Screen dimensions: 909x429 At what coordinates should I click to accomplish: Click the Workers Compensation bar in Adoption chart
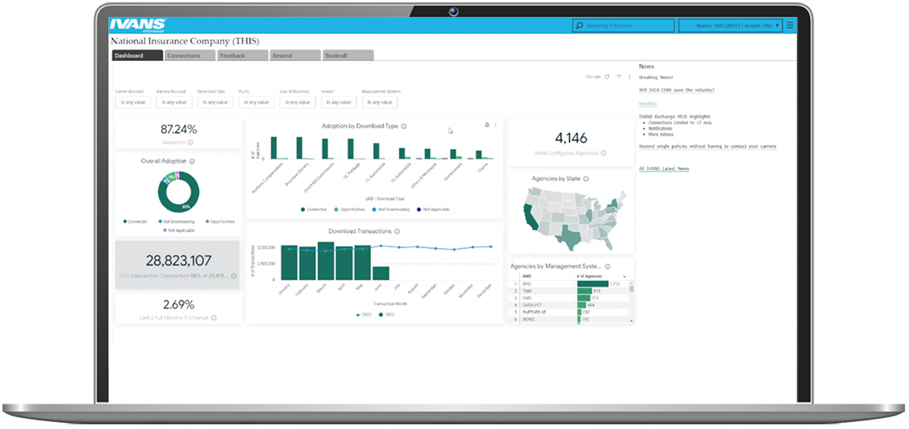click(273, 148)
